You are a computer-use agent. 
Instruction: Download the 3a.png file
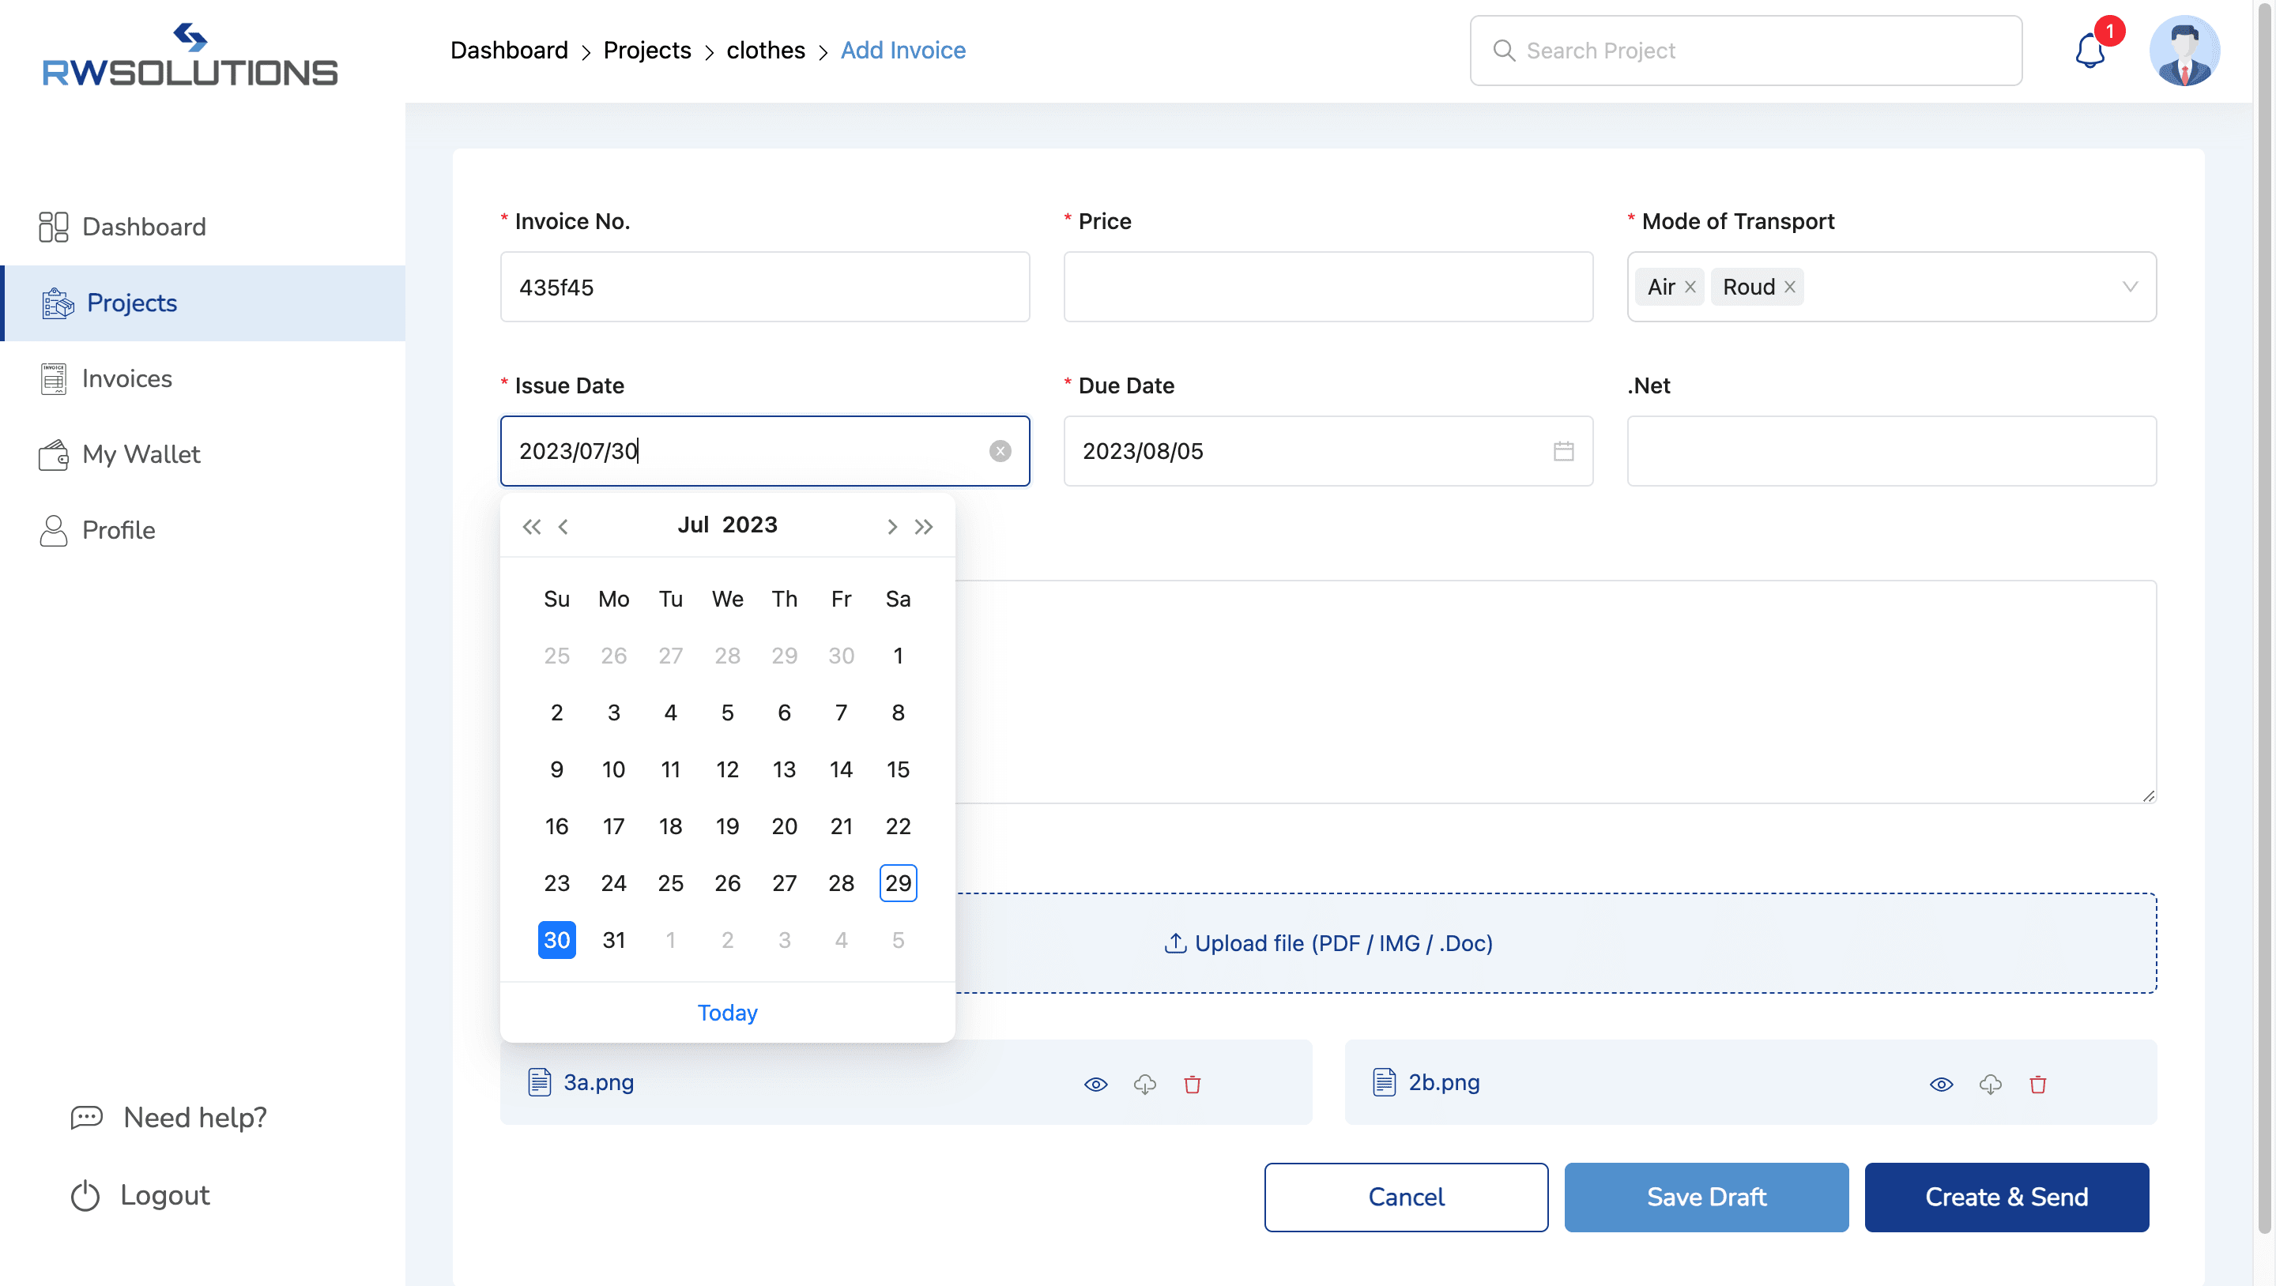[x=1145, y=1085]
